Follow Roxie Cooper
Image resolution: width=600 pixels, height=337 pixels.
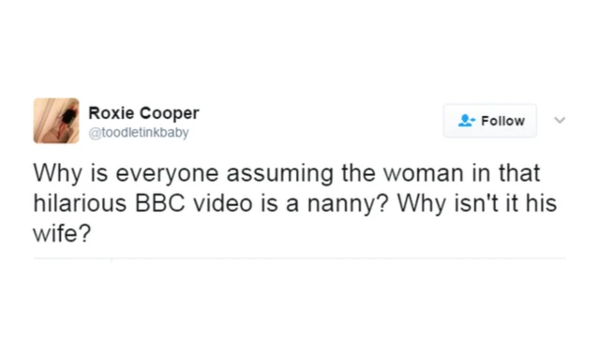[x=490, y=121]
